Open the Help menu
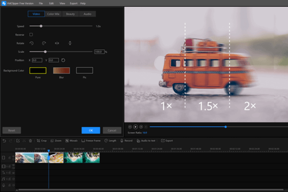288x192 pixels. (x=83, y=3)
